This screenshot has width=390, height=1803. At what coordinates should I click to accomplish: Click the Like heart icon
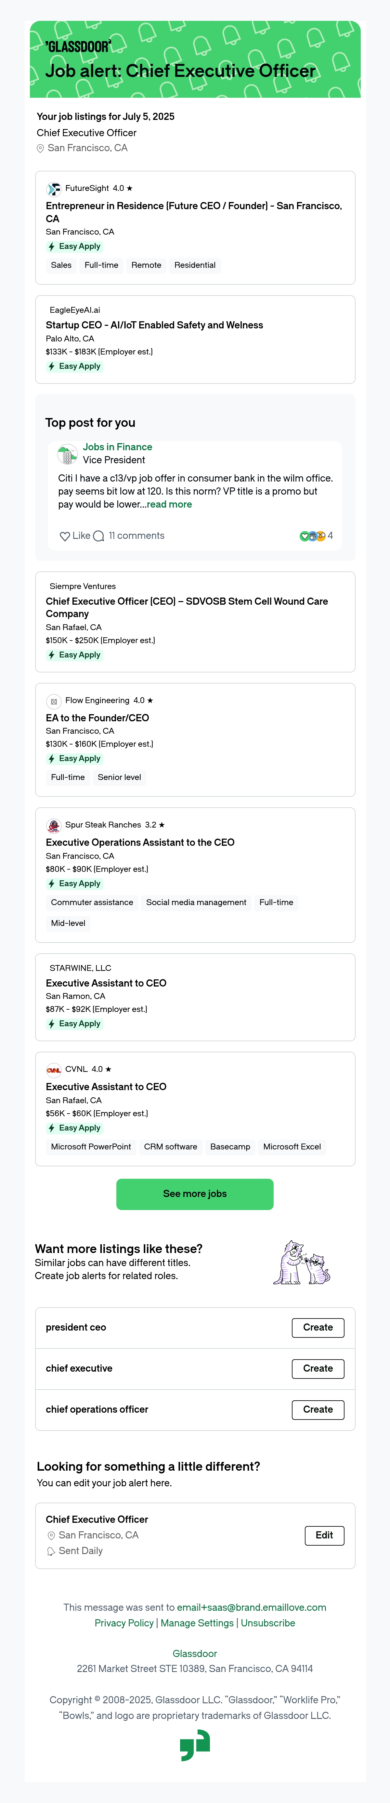pyautogui.click(x=64, y=536)
